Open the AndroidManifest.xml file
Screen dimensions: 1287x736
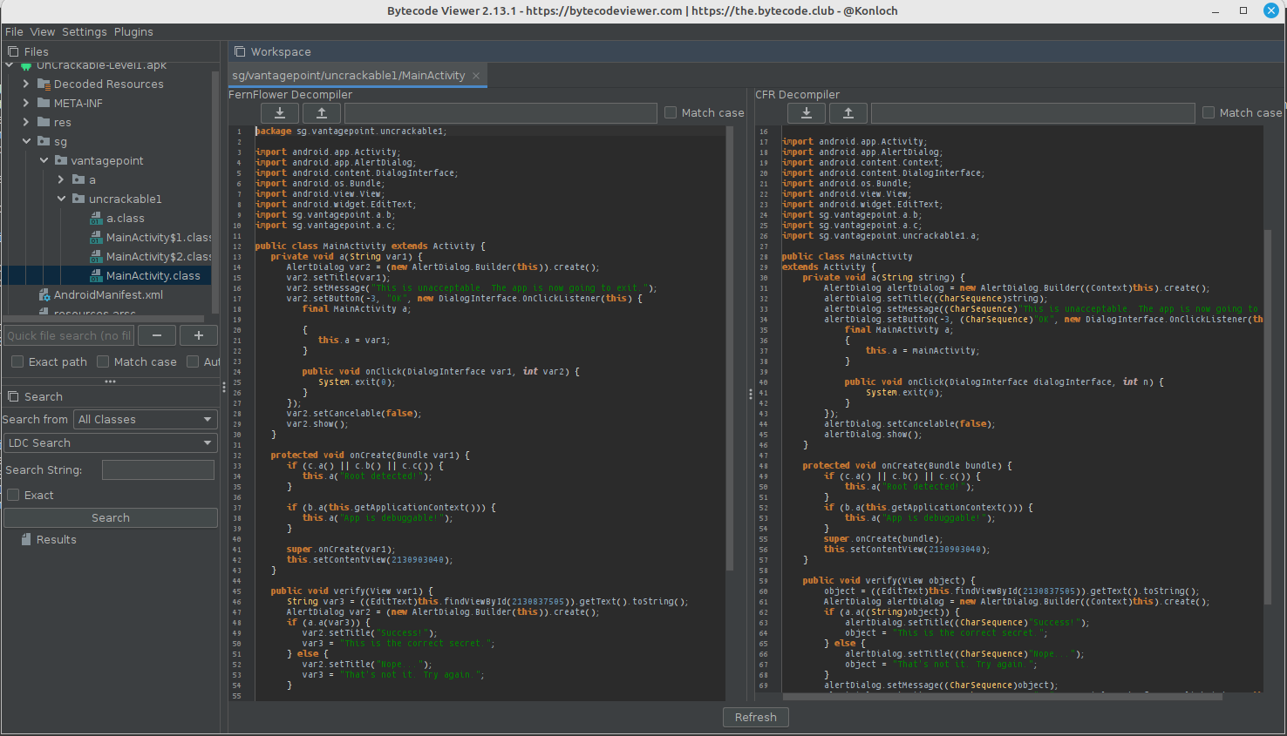(108, 295)
